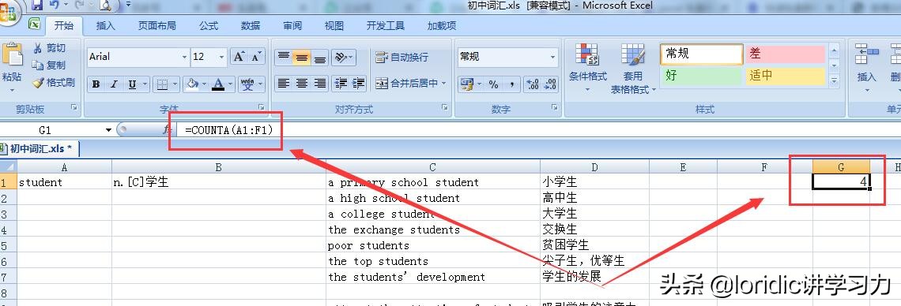Apply fill color paint bucket
The height and width of the screenshot is (306, 901).
click(x=193, y=84)
